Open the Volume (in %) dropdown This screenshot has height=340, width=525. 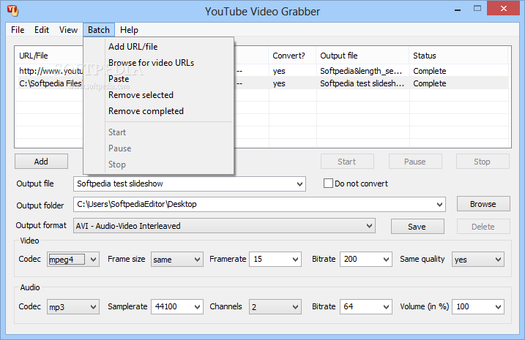click(498, 307)
